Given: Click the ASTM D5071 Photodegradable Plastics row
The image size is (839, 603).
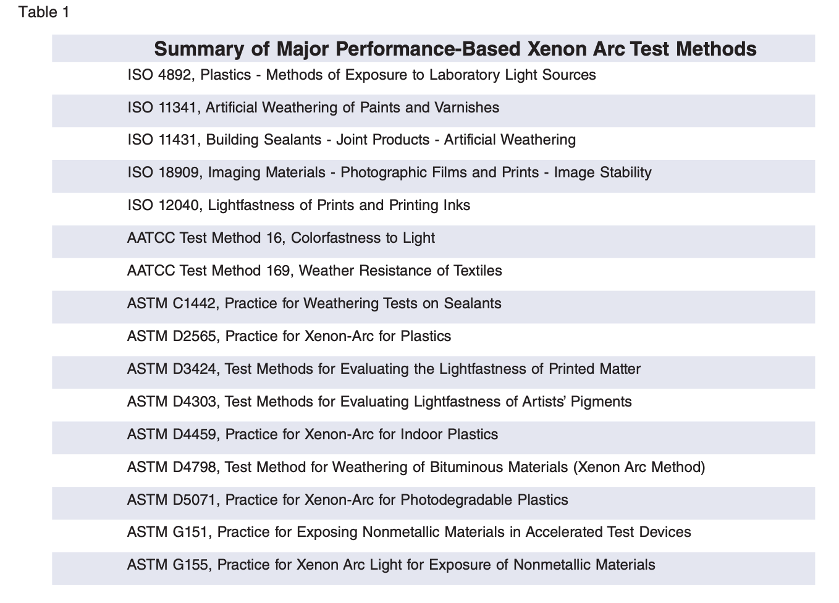Looking at the screenshot, I should click(347, 500).
